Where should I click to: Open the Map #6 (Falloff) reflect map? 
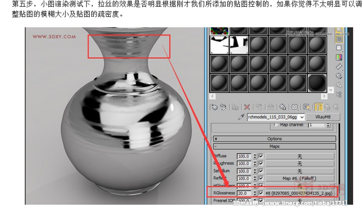299,179
